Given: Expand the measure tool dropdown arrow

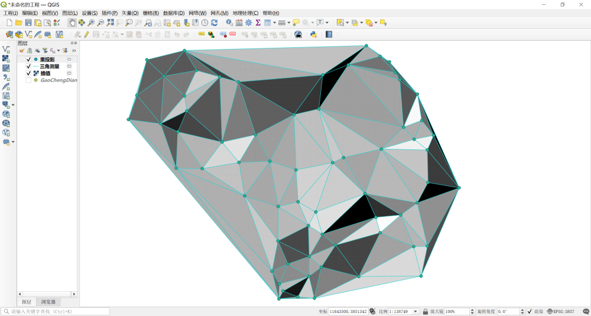Looking at the screenshot, I should pyautogui.click(x=289, y=22).
